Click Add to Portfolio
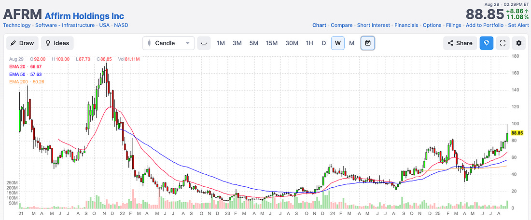Image resolution: width=531 pixels, height=220 pixels. (x=485, y=26)
